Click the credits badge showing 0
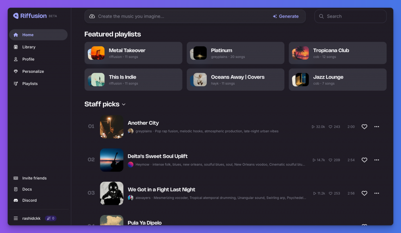The image size is (401, 233). point(51,218)
